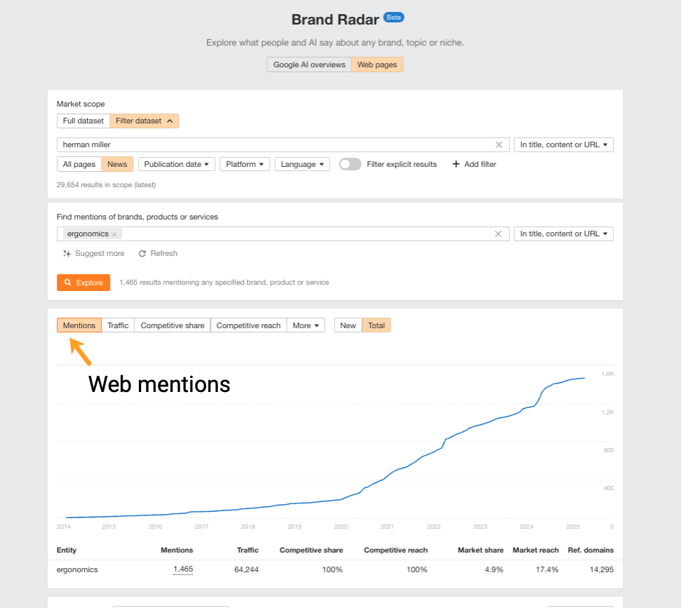The image size is (681, 608).
Task: Switch chart to Total mentions
Action: 377,325
